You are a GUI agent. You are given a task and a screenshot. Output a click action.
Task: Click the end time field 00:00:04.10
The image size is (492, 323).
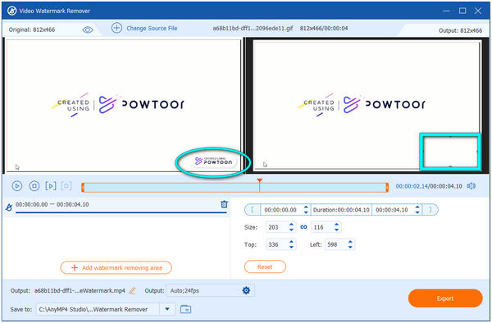[392, 210]
